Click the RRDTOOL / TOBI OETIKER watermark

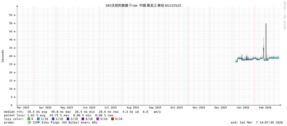[284, 15]
